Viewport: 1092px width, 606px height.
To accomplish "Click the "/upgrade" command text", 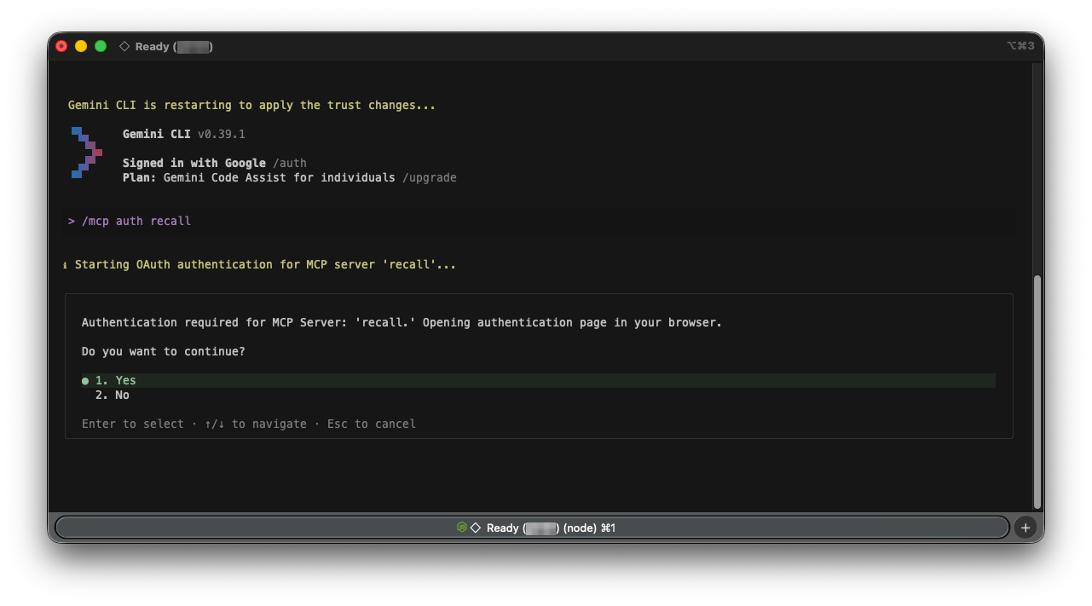I will (430, 177).
